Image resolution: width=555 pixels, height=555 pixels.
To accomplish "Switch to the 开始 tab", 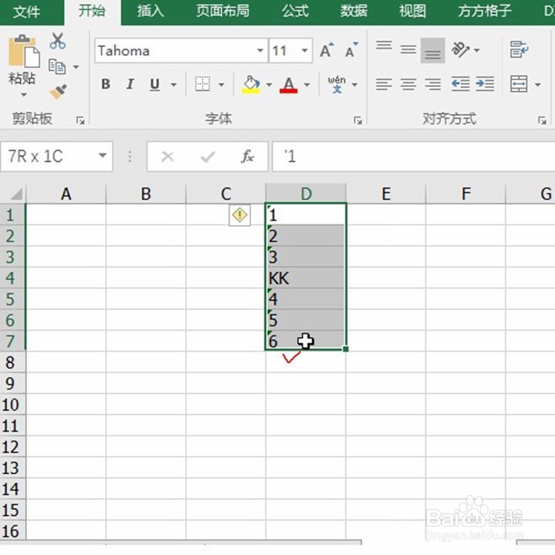I will (x=92, y=11).
